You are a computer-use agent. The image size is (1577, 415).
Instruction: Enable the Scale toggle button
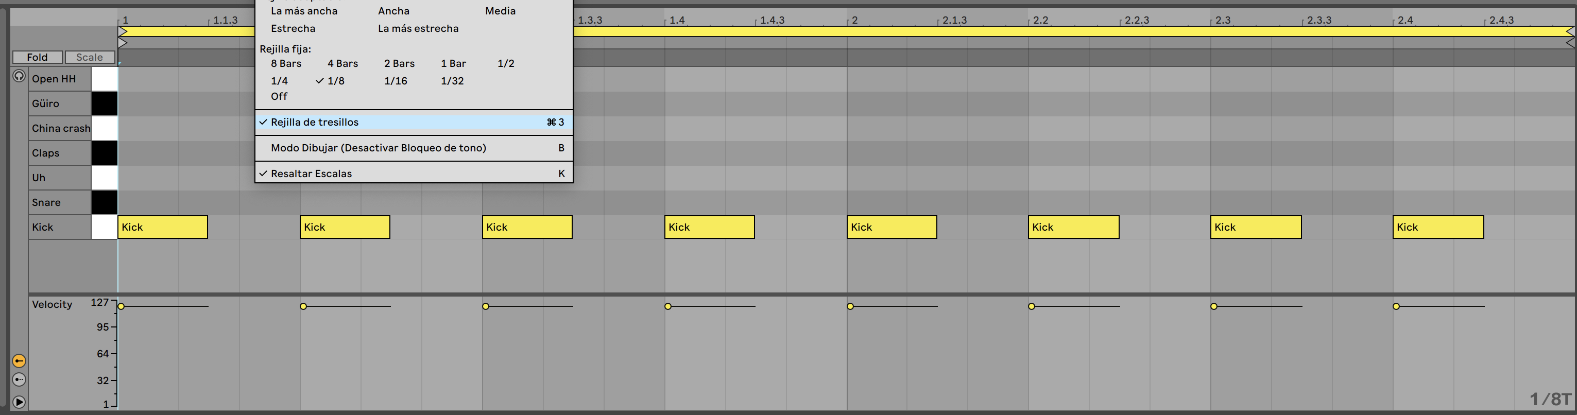[90, 57]
